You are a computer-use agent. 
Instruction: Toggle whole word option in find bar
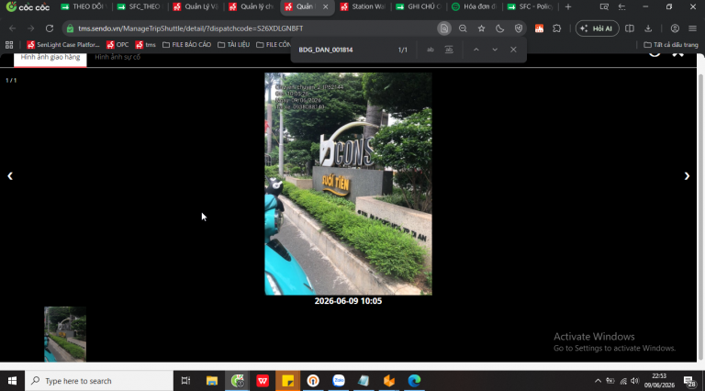coord(449,50)
